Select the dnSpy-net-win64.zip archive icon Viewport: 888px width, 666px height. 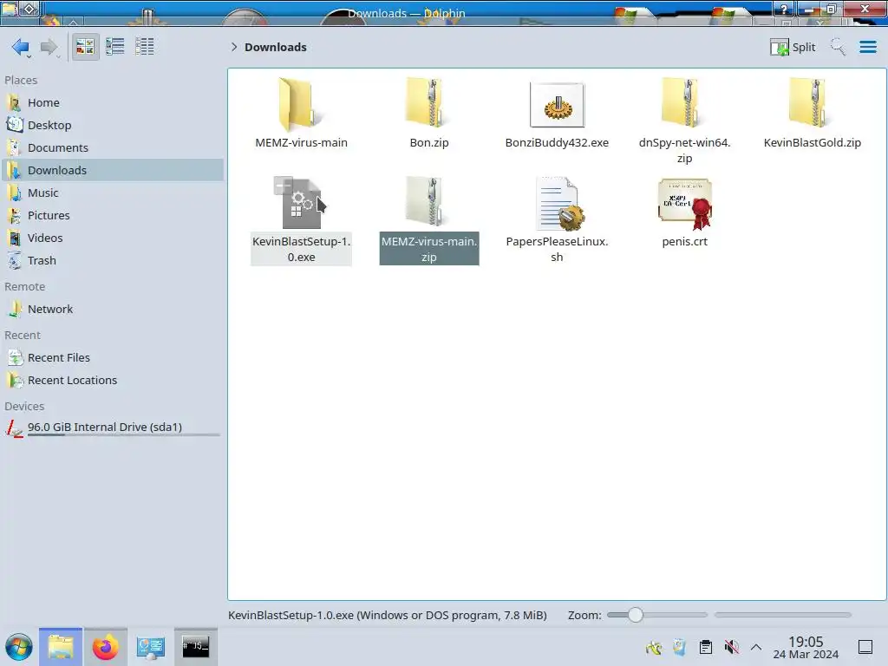pos(684,103)
